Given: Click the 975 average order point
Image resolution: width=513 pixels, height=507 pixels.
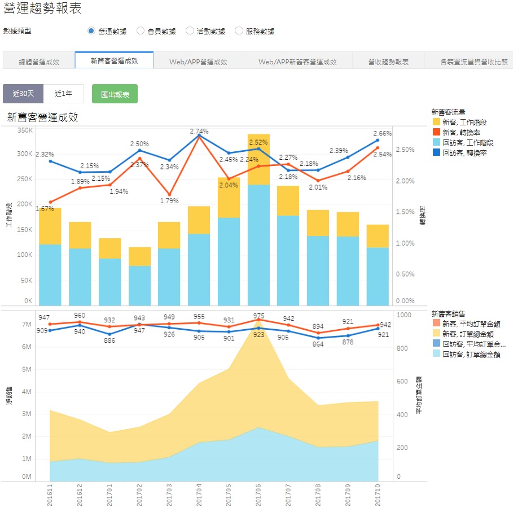Looking at the screenshot, I should [x=258, y=320].
